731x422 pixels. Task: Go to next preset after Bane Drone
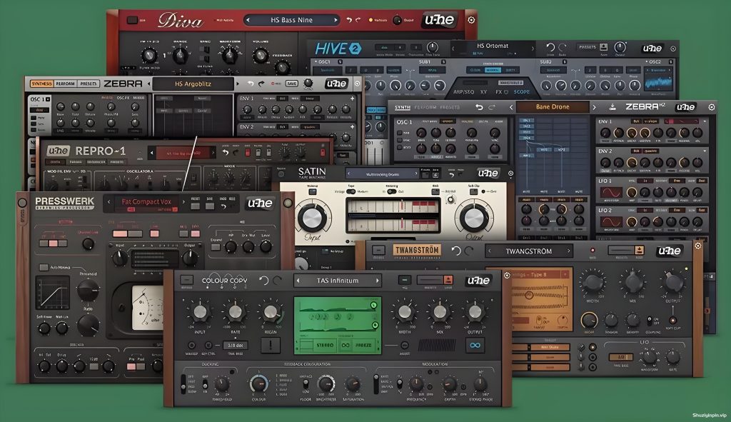[x=594, y=107]
